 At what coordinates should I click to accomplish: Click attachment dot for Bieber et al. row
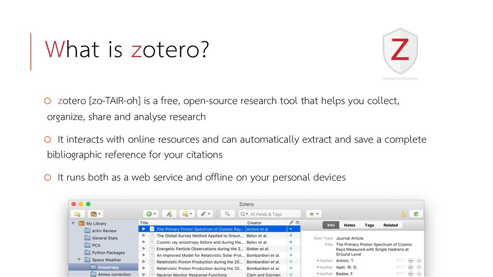(x=291, y=249)
